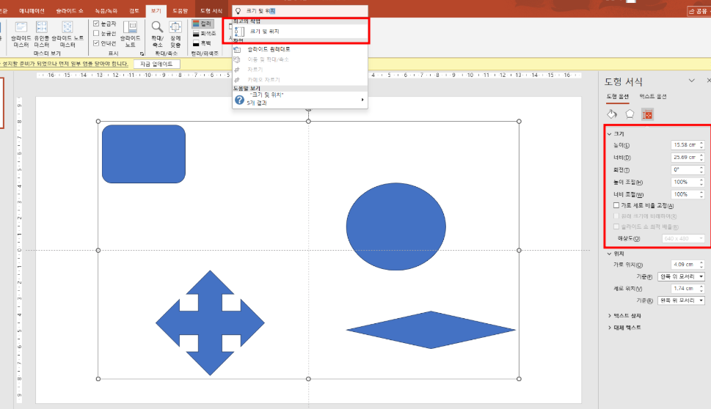This screenshot has height=409, width=711.
Task: Click the Height (높이) value field
Action: [x=685, y=145]
